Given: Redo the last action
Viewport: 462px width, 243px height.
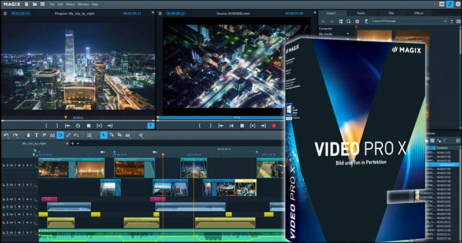Looking at the screenshot, I should click(x=16, y=135).
